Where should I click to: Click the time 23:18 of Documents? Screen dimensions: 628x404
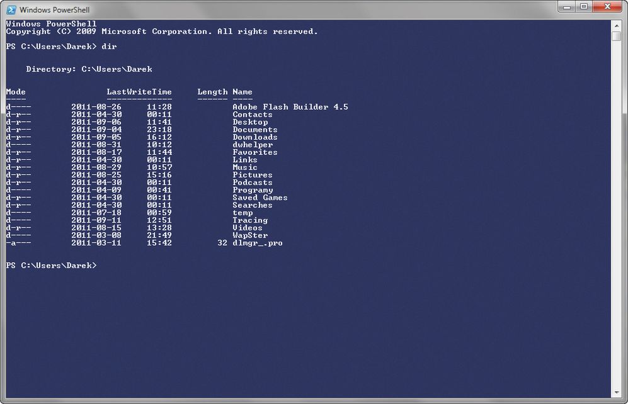(x=159, y=130)
